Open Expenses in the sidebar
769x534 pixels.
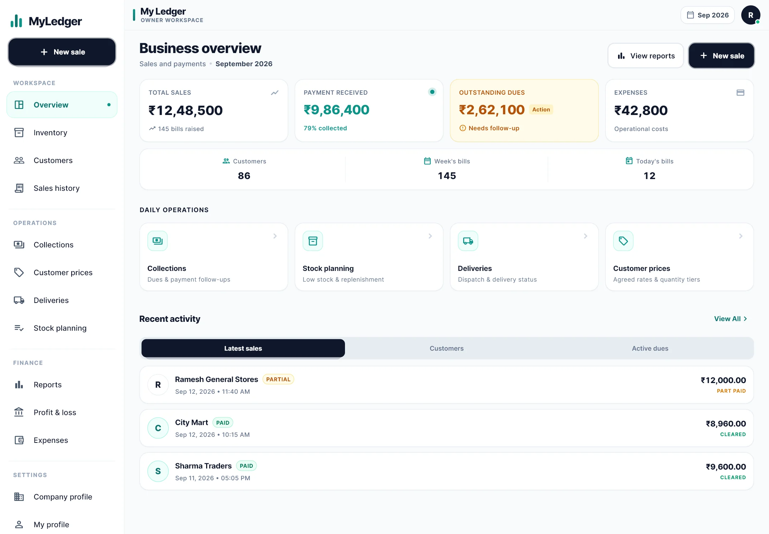pyautogui.click(x=62, y=440)
